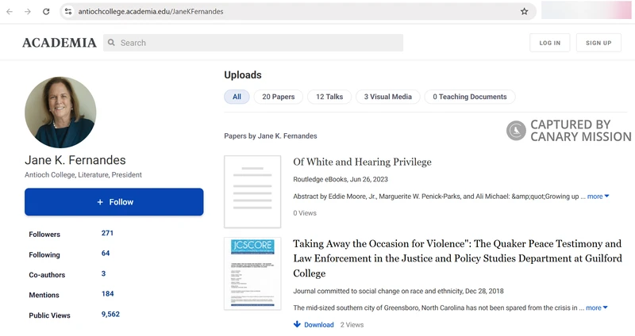This screenshot has width=635, height=336.
Task: Click the Public Views label
Action: point(49,315)
